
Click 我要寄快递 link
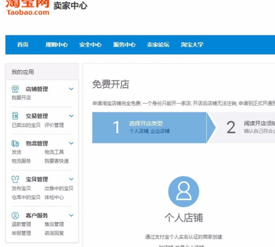tap(56, 161)
